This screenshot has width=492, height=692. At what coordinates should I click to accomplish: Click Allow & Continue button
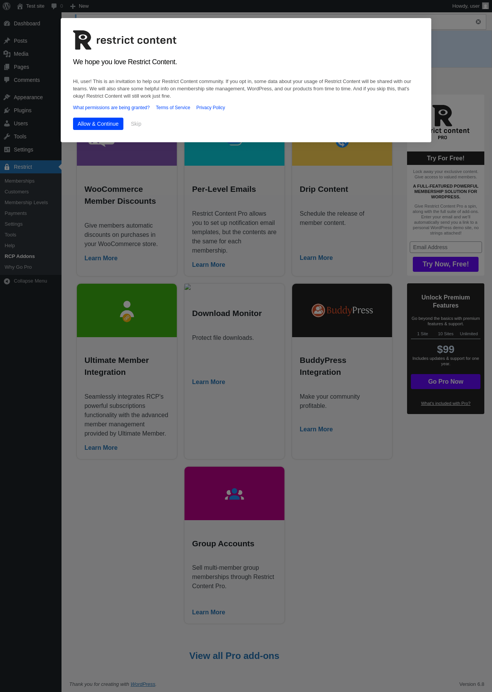(x=98, y=124)
